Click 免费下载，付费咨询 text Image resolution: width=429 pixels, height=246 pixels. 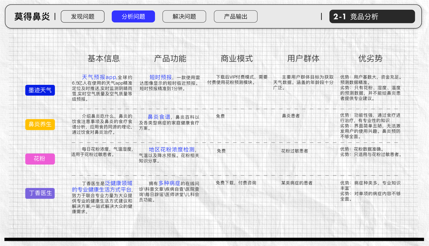[236, 182]
